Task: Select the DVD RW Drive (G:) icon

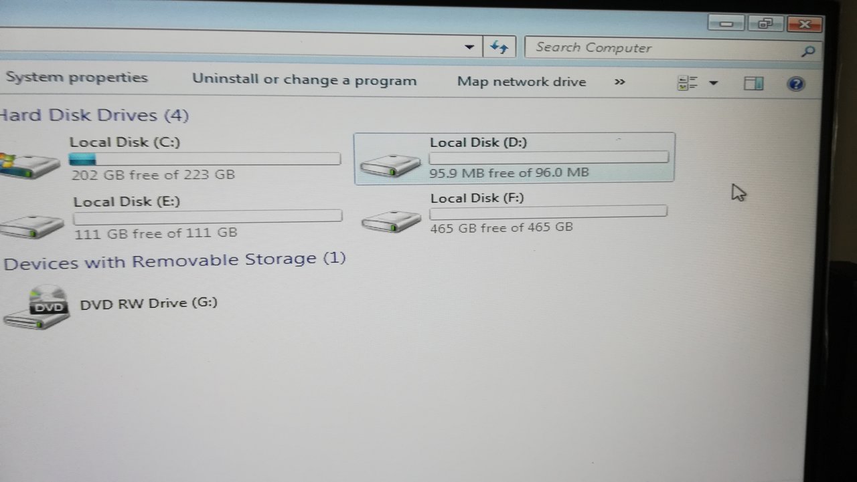Action: tap(37, 308)
